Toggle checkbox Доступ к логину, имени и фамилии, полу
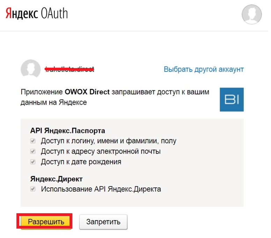Screen dimensions: 271x238 pos(33,141)
